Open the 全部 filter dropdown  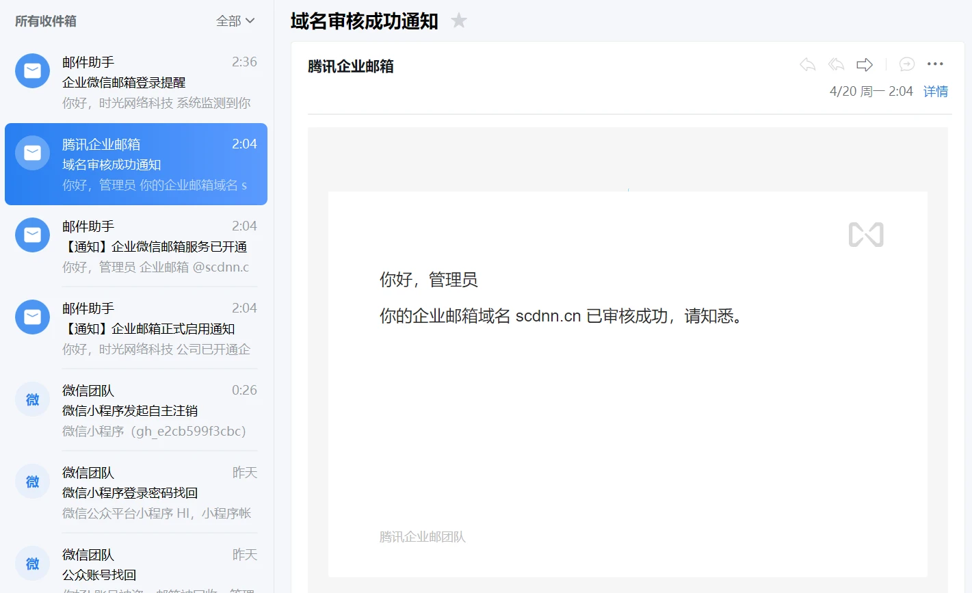(235, 21)
